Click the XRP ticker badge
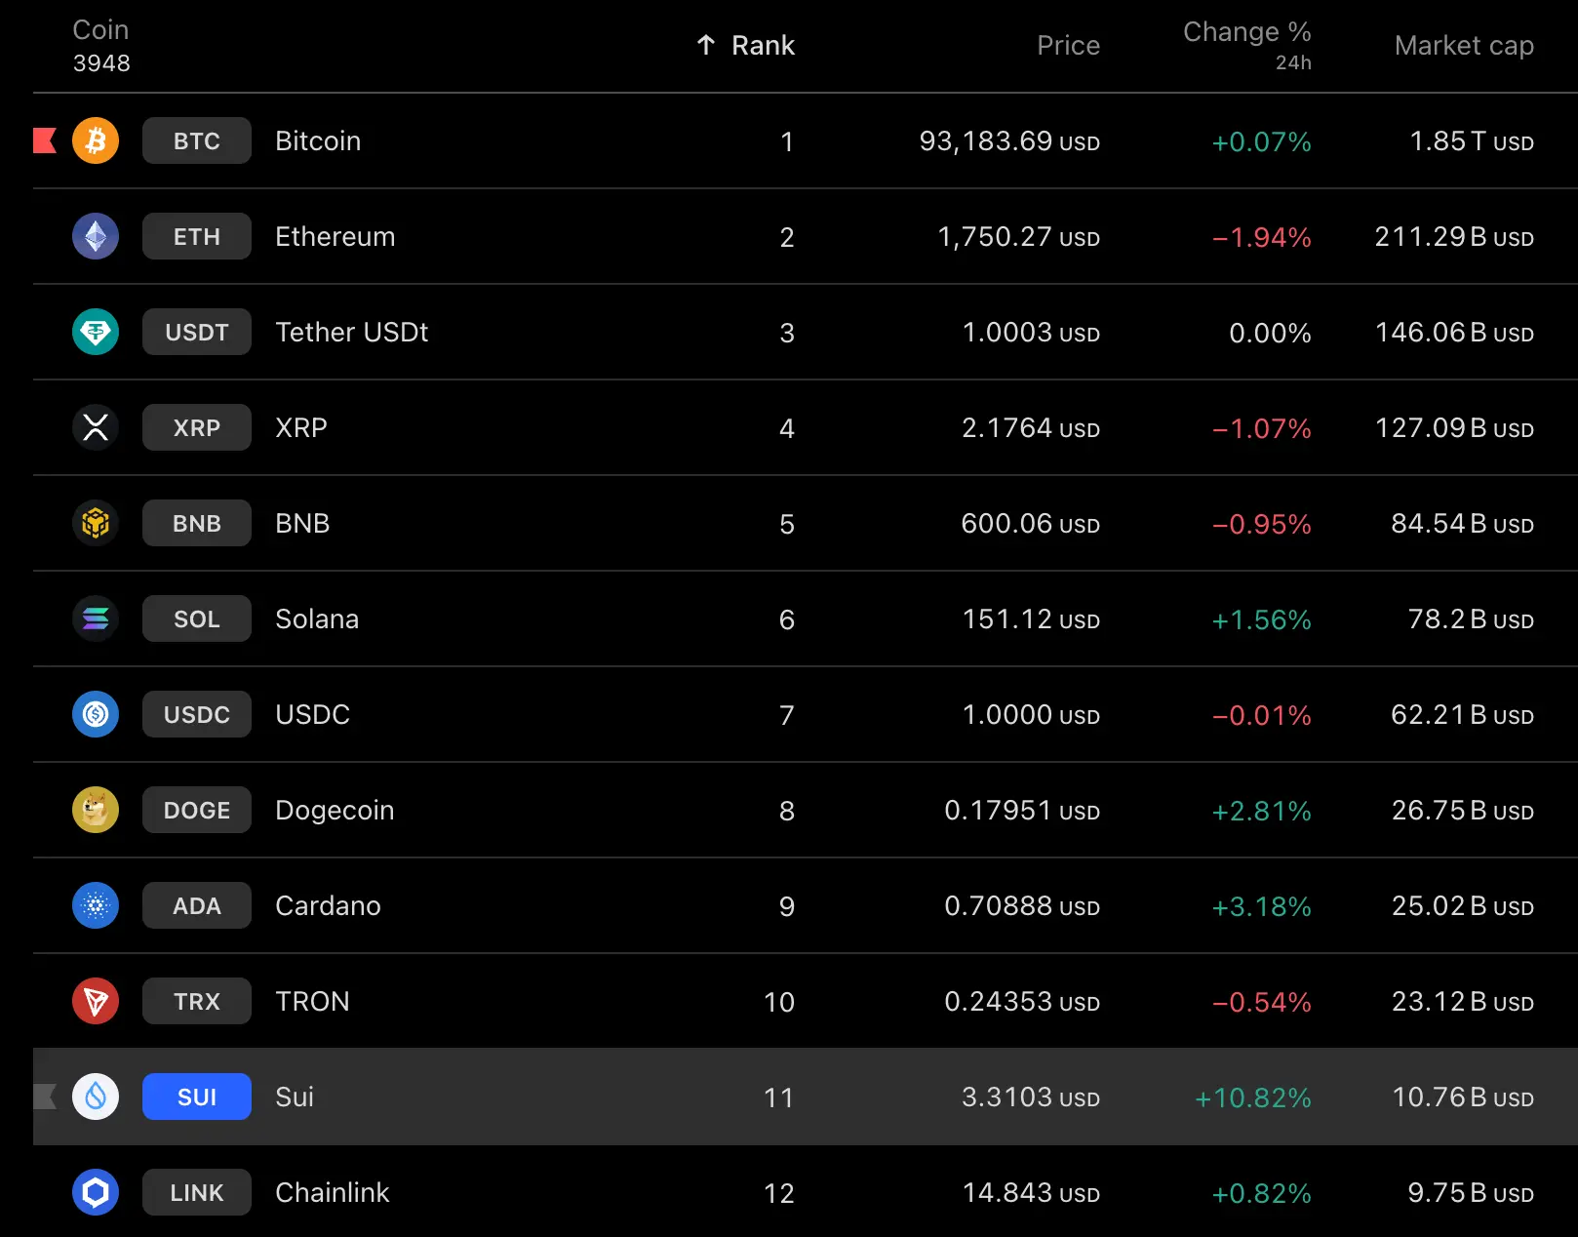 click(197, 427)
